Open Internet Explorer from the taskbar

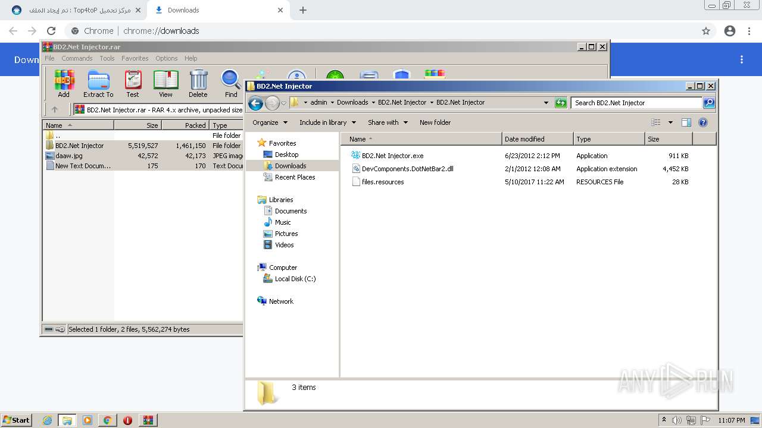coord(47,420)
